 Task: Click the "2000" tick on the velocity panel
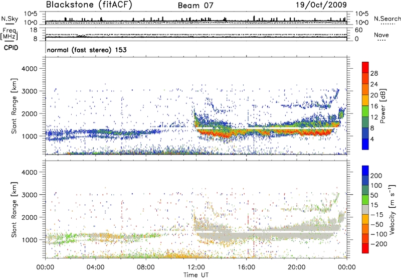[x=29, y=217]
